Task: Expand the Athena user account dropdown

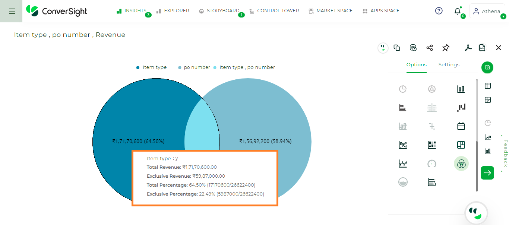Action: click(x=487, y=11)
